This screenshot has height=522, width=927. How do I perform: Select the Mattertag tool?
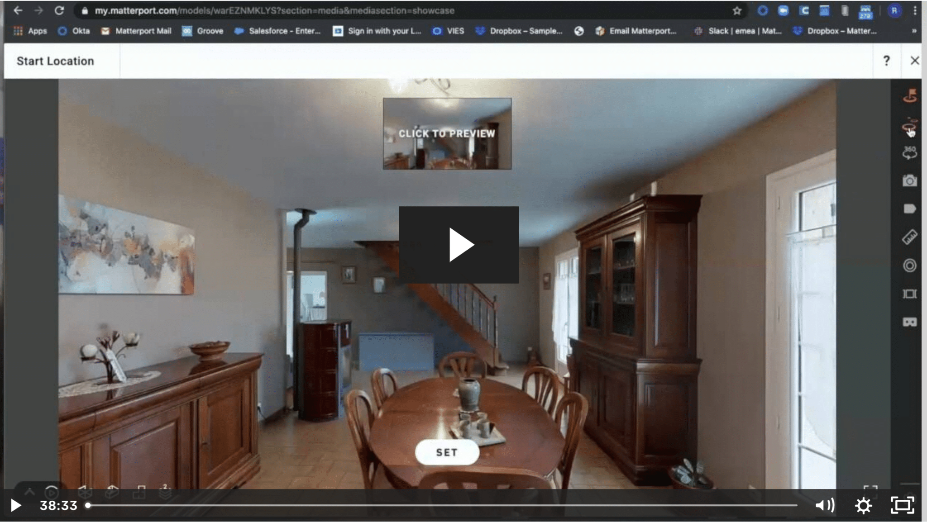909,209
